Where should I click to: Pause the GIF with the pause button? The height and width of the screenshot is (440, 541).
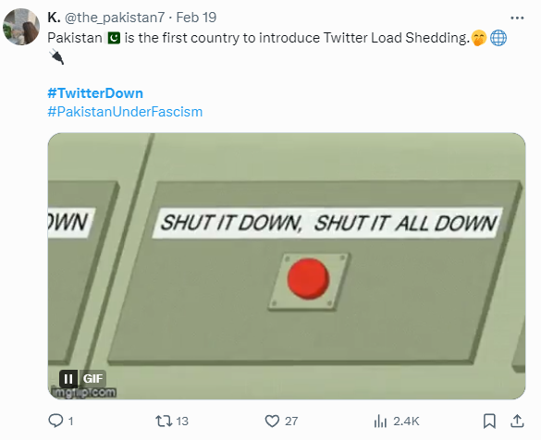pos(68,379)
